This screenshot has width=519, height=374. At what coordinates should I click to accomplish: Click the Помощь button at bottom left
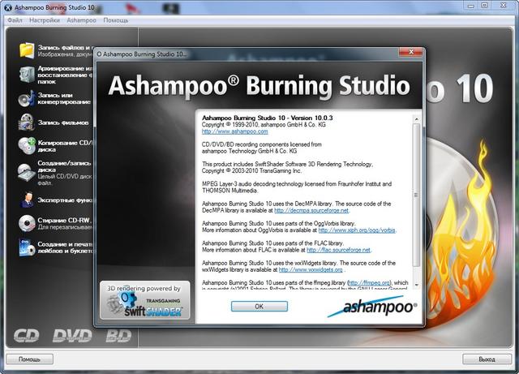[x=29, y=359]
